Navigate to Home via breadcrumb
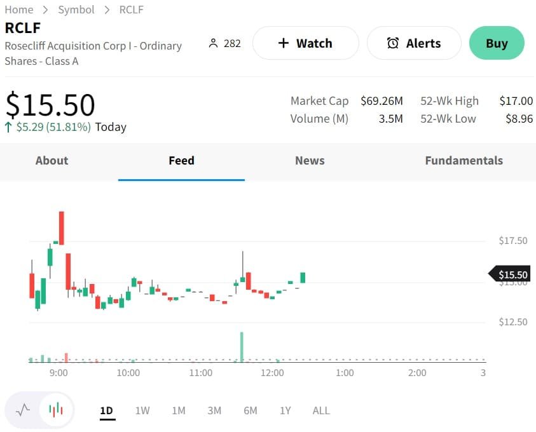This screenshot has height=432, width=536. click(19, 10)
